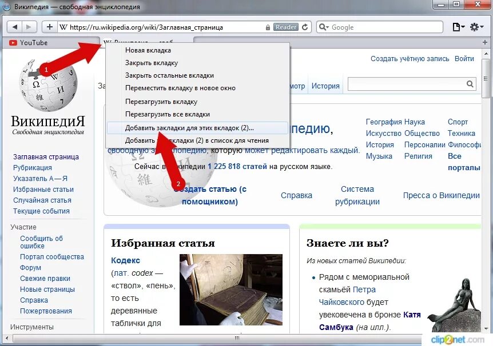493x346 pixels.
Task: Open the 'Общество' portal link
Action: click(x=422, y=134)
